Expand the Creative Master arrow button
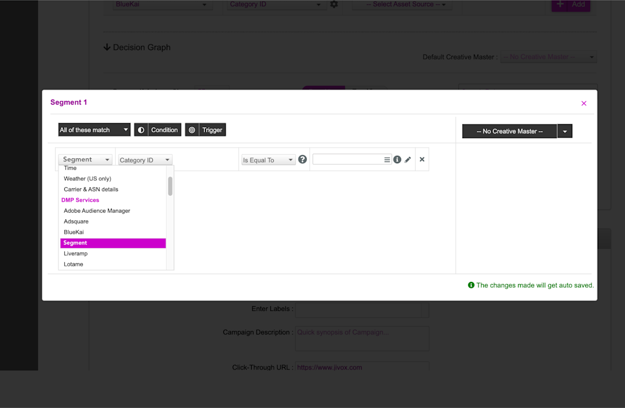 pyautogui.click(x=565, y=131)
